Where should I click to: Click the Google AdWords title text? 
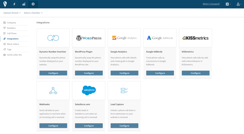coord(154,52)
